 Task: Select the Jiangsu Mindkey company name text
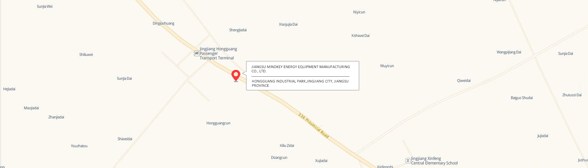pos(301,69)
